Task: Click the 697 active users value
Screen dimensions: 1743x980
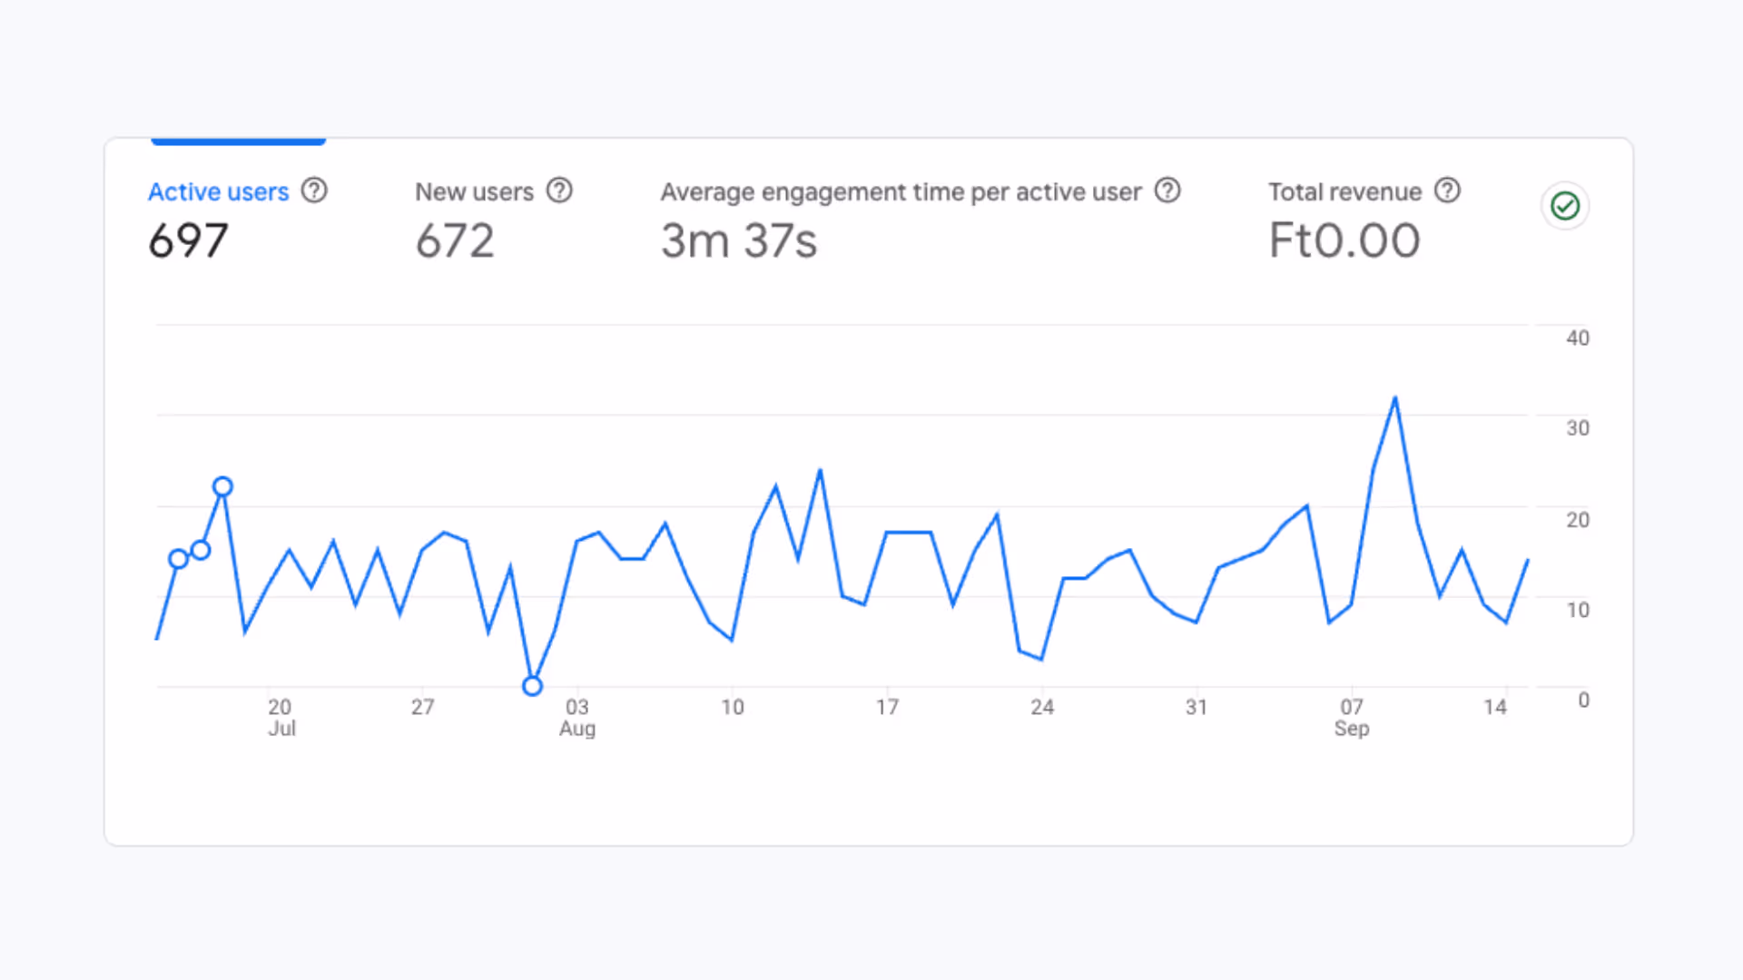Action: 188,240
